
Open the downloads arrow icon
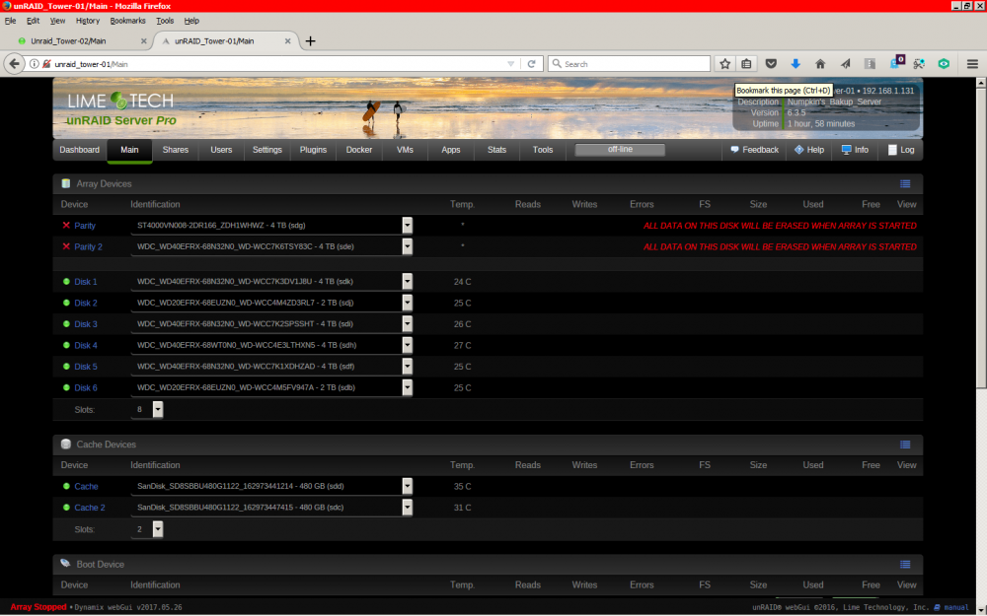pos(796,63)
